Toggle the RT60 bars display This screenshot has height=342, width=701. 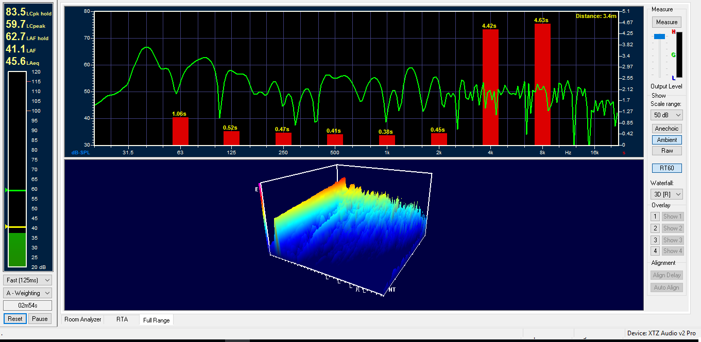pos(666,168)
